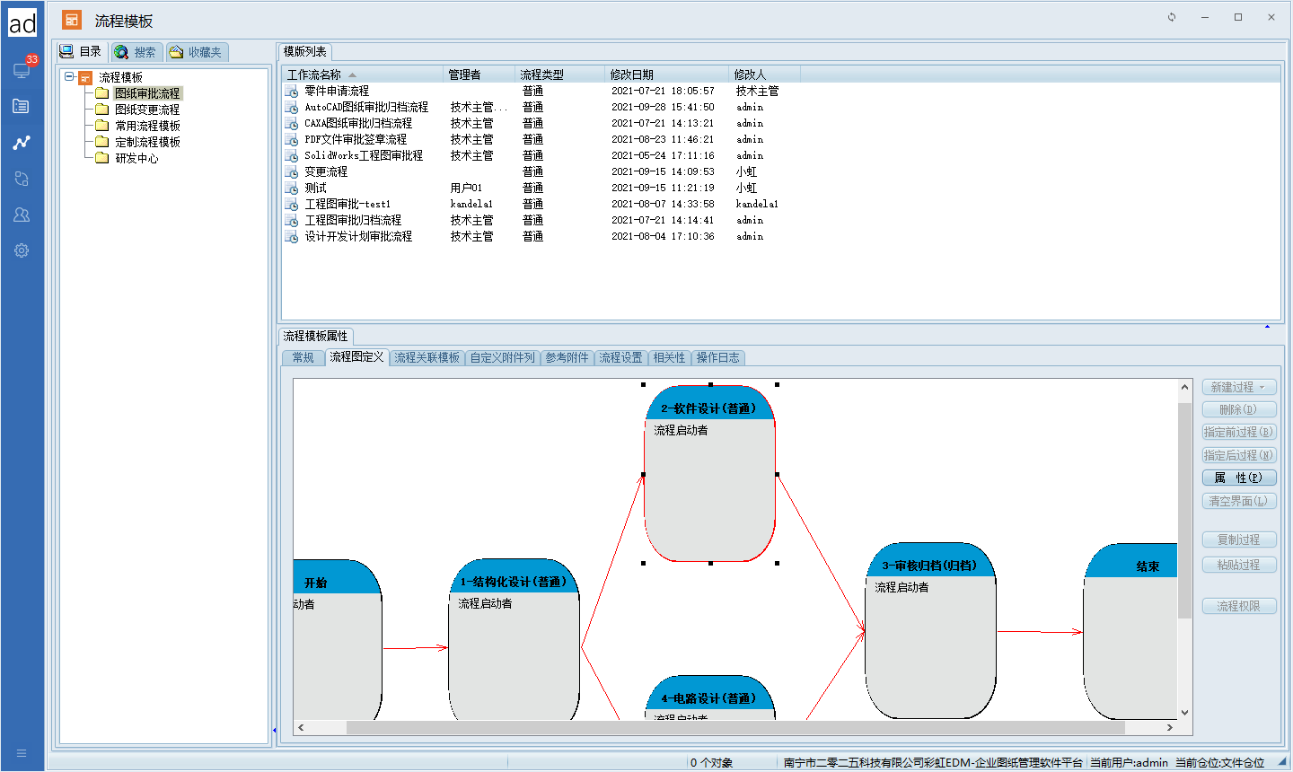
Task: Switch to the 目录 tab
Action: pos(82,52)
